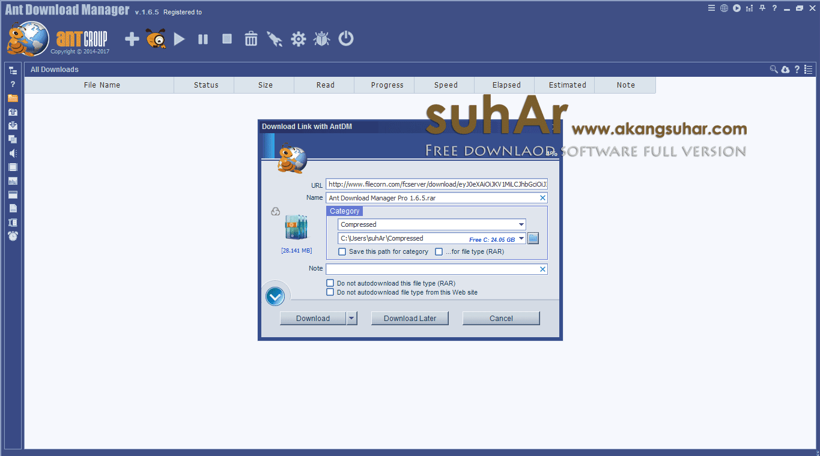Open settings with the gear toolbar icon
Image resolution: width=820 pixels, height=456 pixels.
299,40
